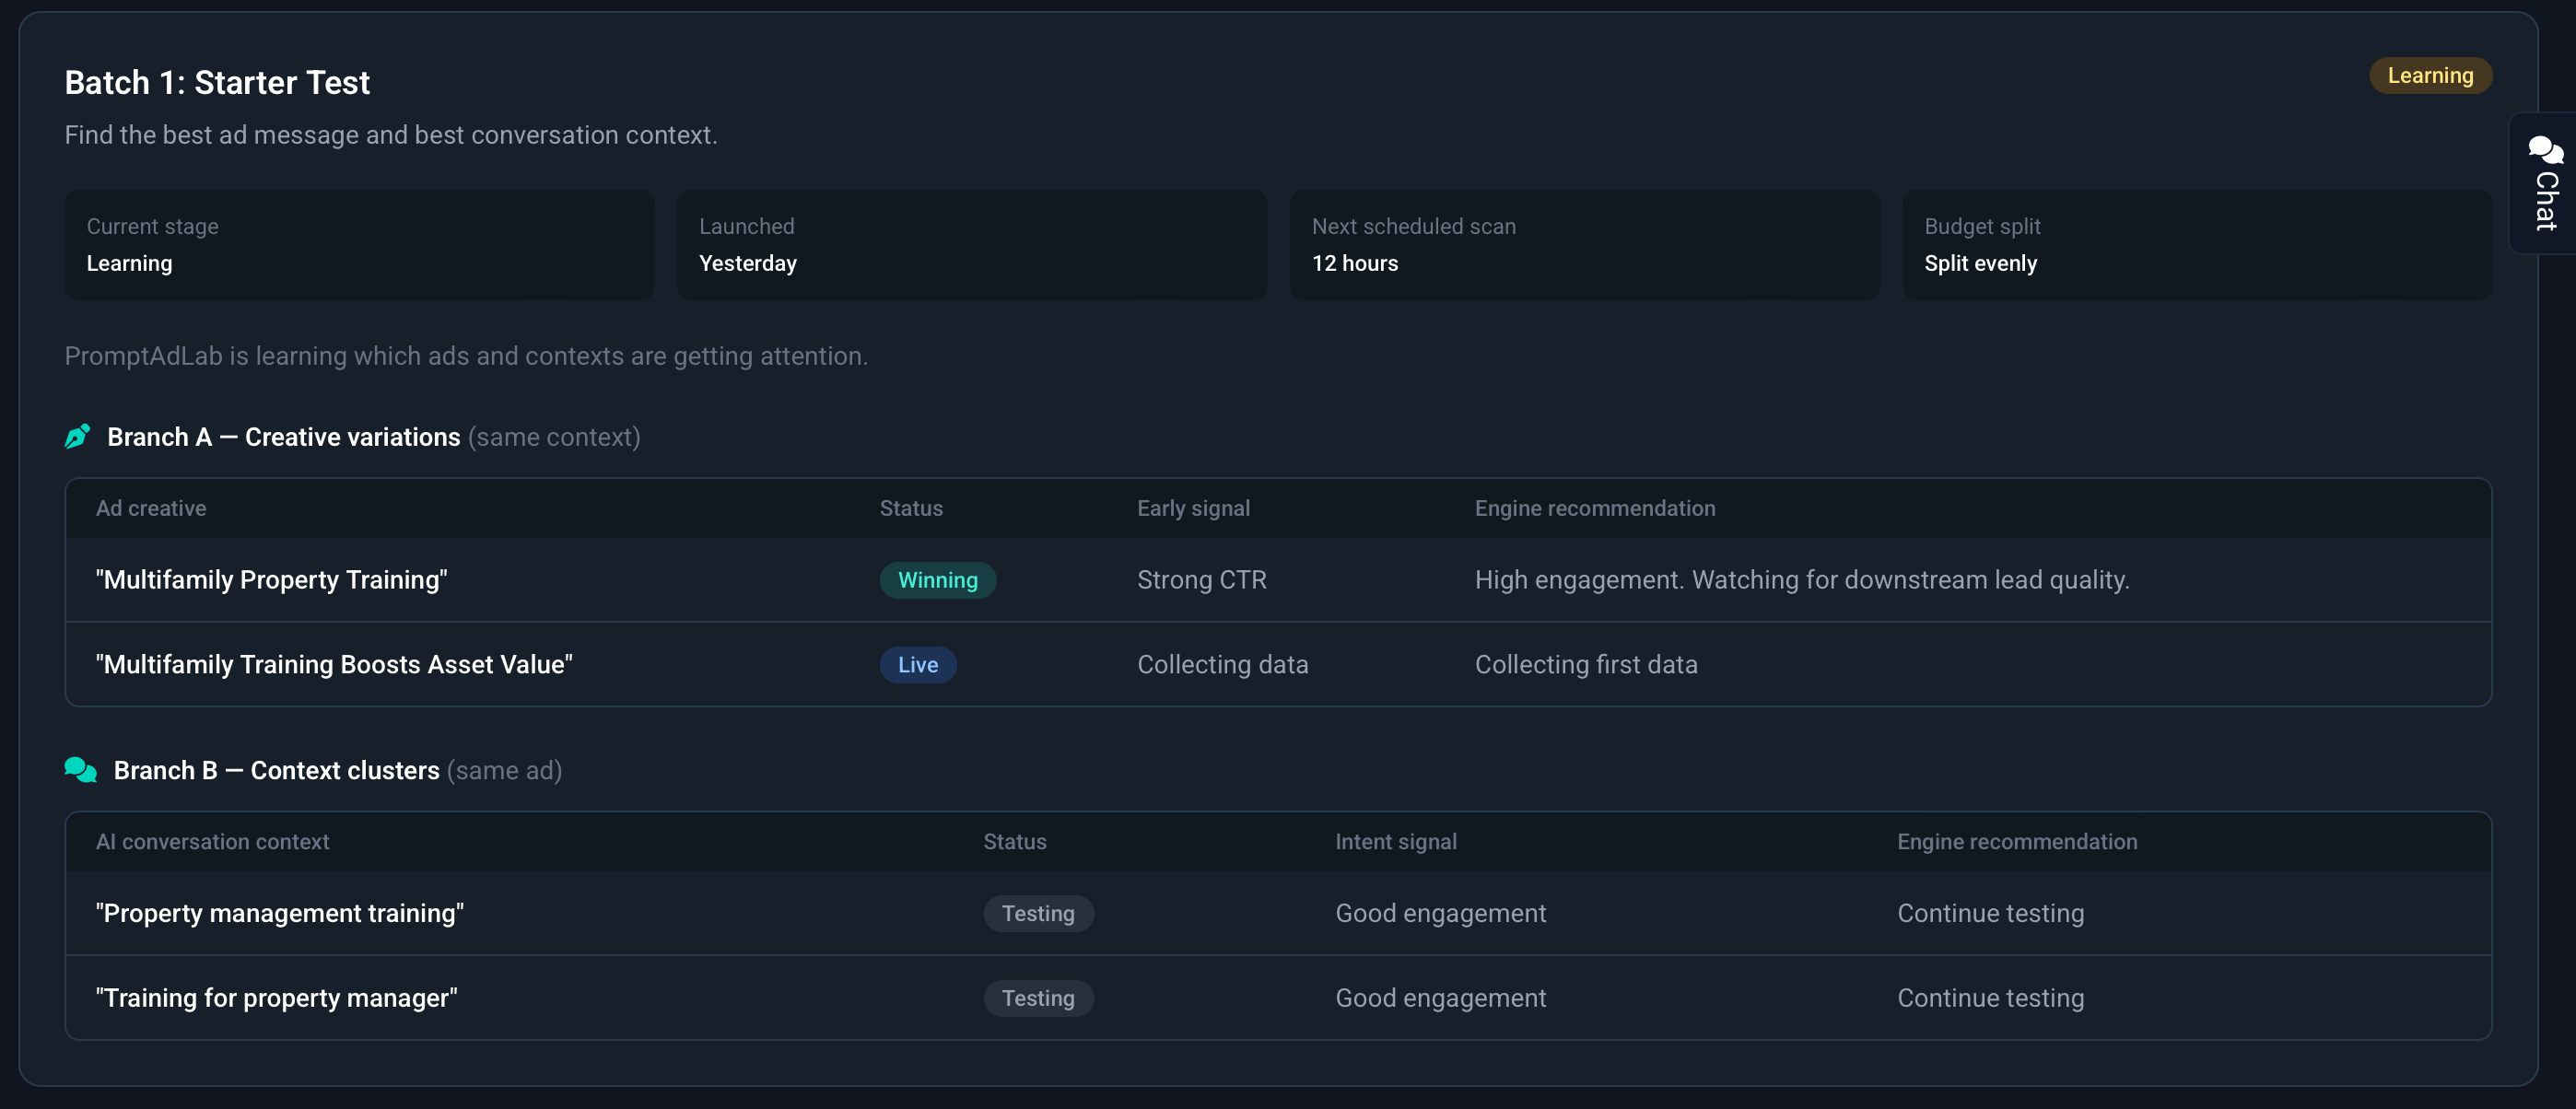Viewport: 2576px width, 1109px height.
Task: Click the Launched Yesterday card
Action: point(972,245)
